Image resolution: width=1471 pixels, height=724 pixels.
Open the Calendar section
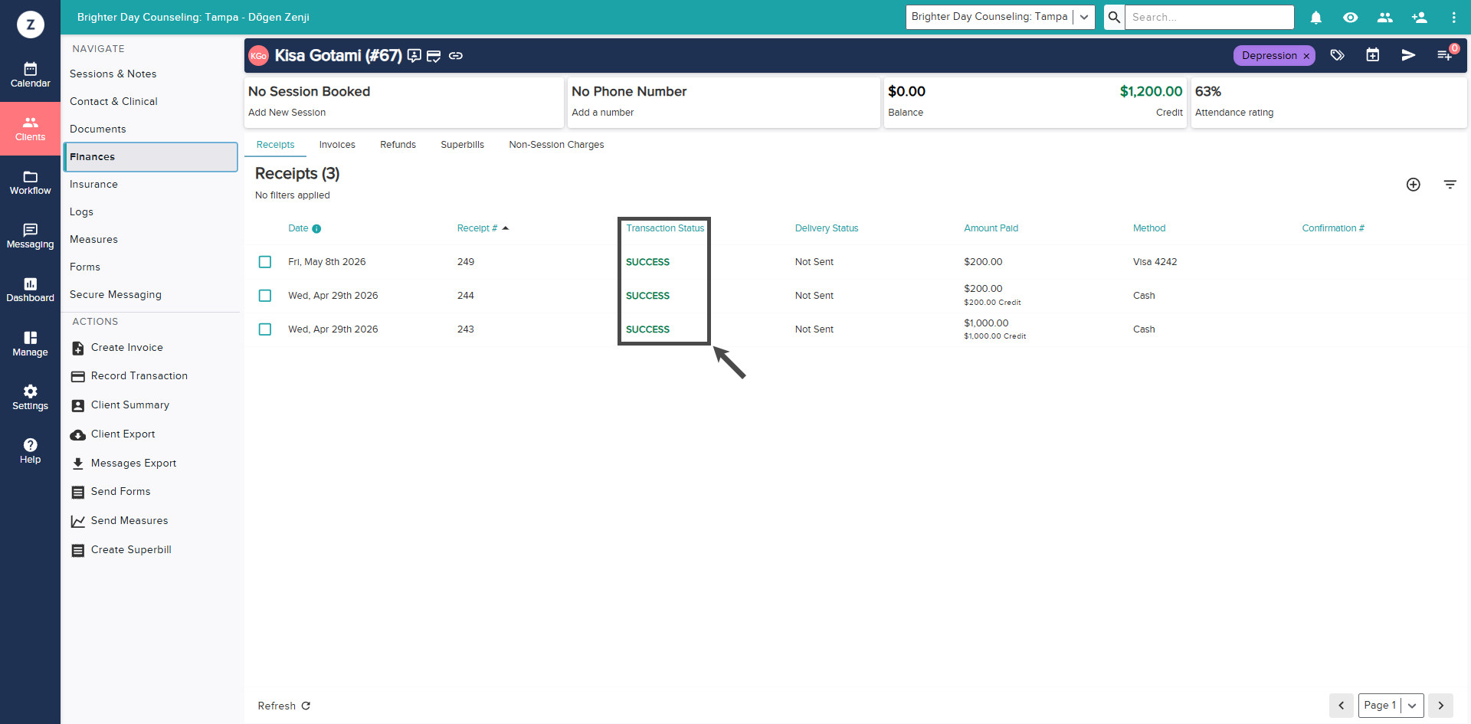point(30,75)
